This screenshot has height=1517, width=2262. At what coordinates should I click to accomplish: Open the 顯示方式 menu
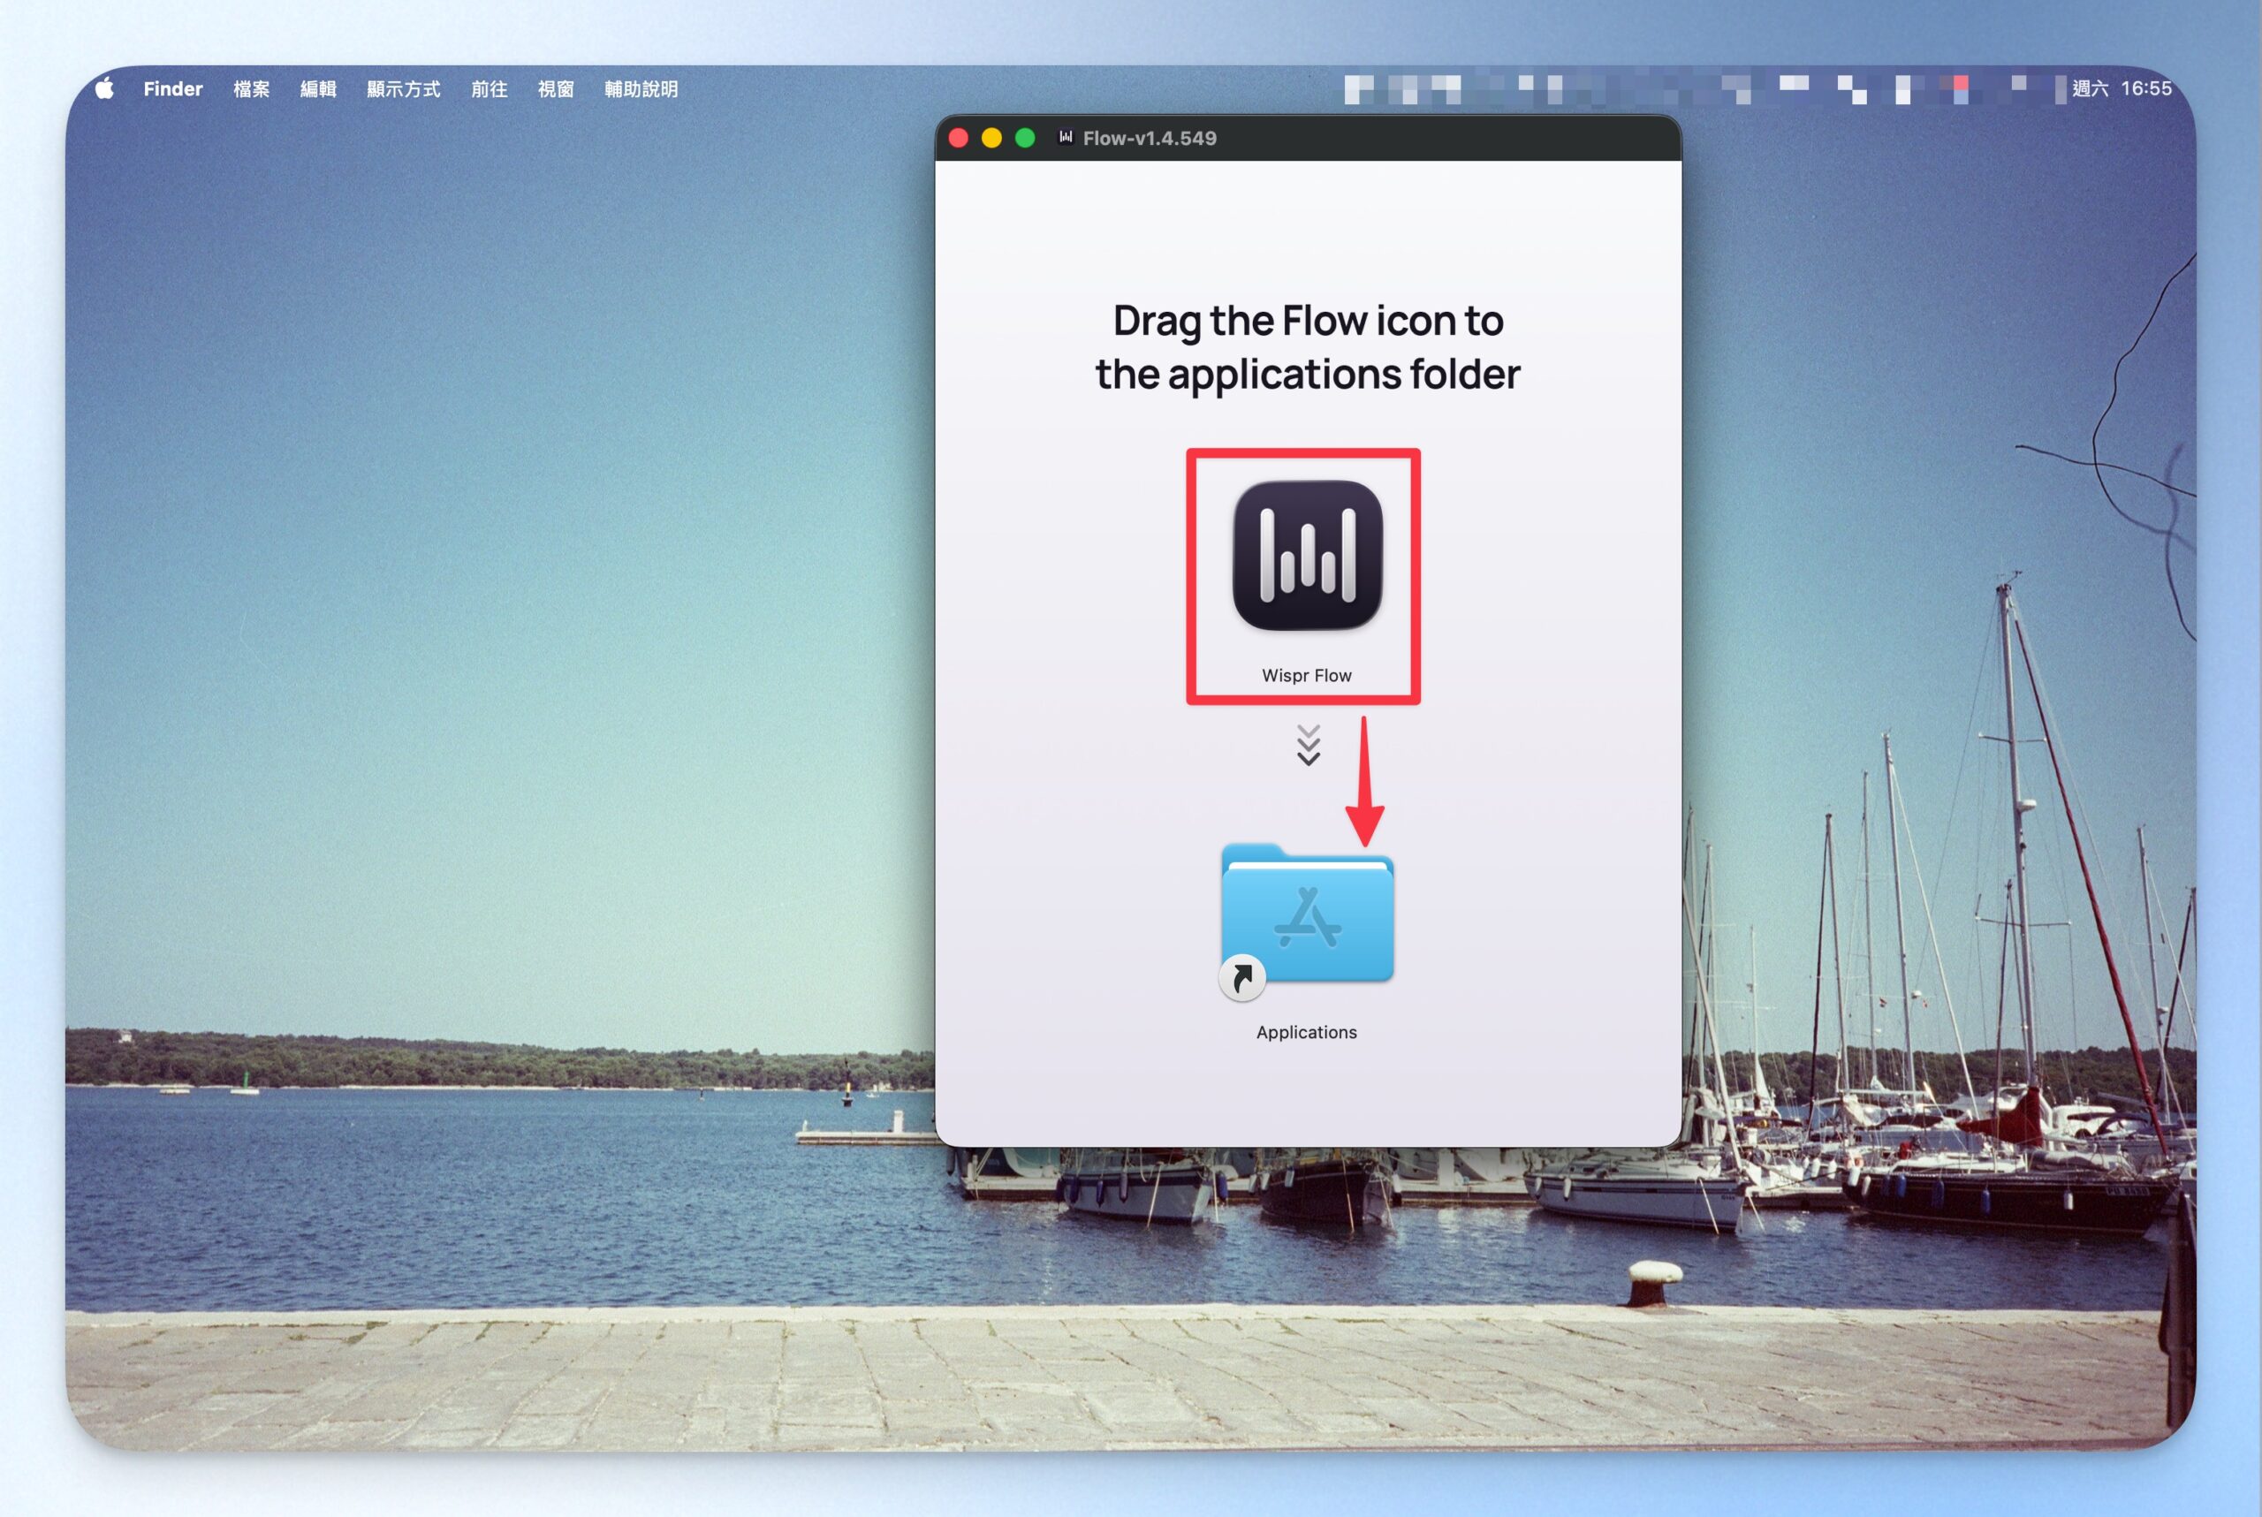click(x=404, y=89)
